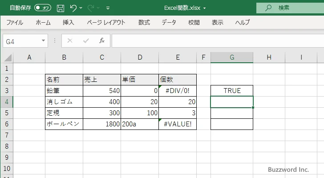Select column E header
This screenshot has width=324, height=178.
click(178, 57)
